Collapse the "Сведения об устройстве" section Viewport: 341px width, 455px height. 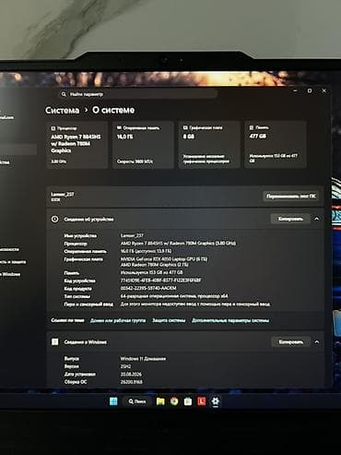317,219
